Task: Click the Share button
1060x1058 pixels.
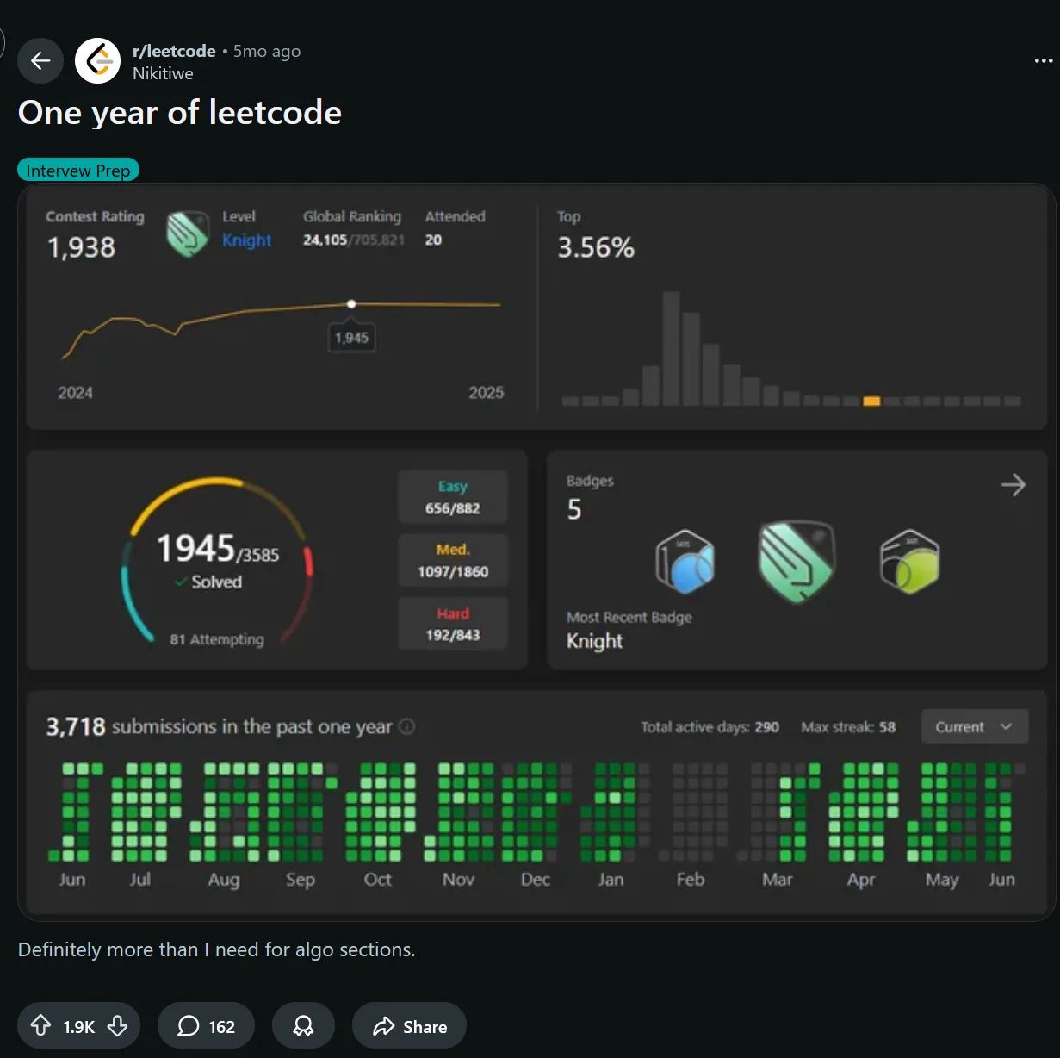Action: (x=409, y=1026)
